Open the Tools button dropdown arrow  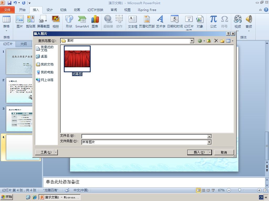(56, 152)
